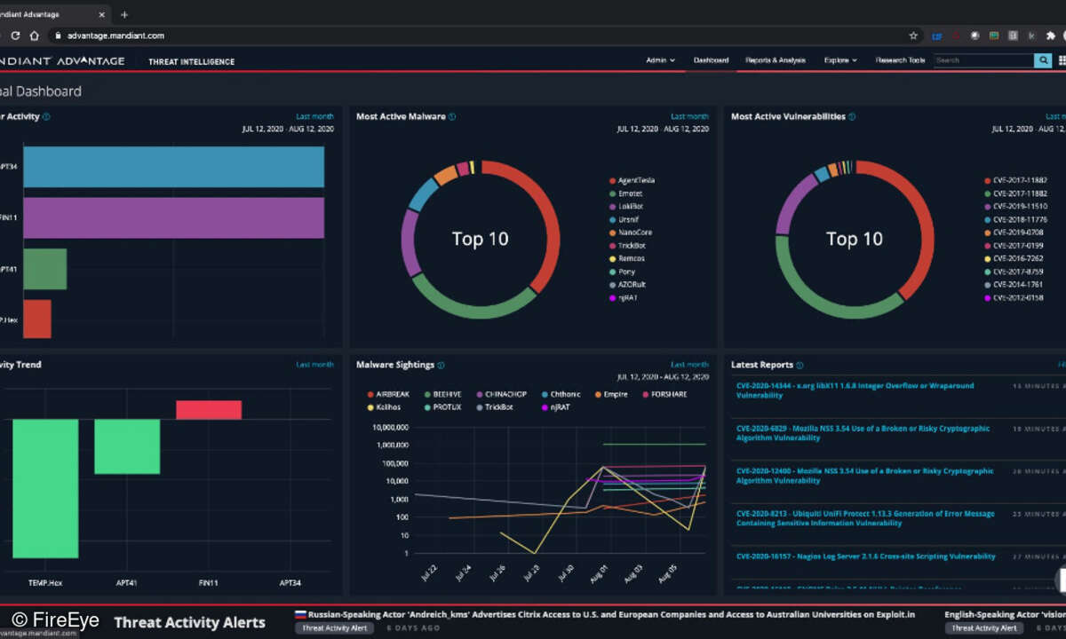Toggle AIRBREAK series in Malware Sightings
Image resolution: width=1066 pixels, height=639 pixels.
point(388,394)
